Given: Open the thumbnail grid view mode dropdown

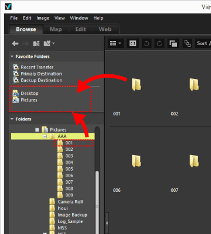Looking at the screenshot, I should (x=115, y=43).
